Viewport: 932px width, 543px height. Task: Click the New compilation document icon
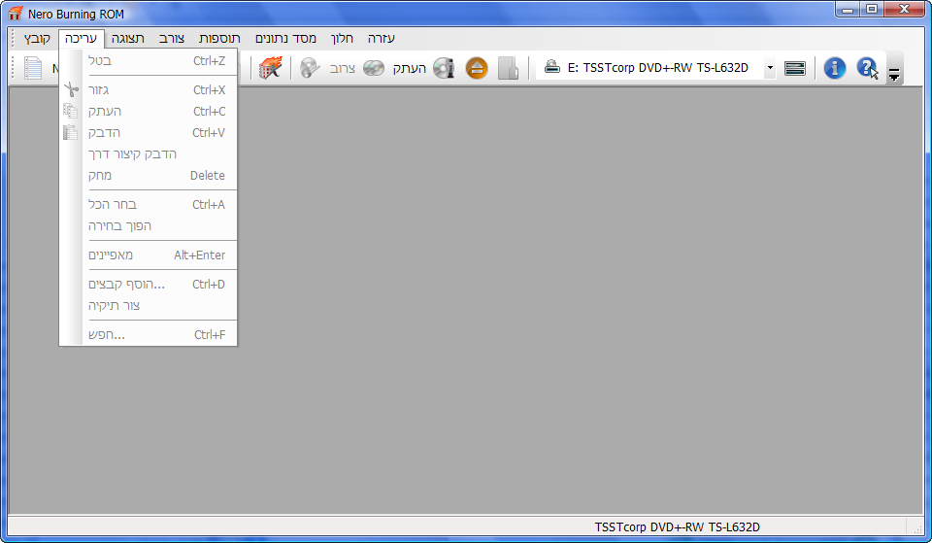click(x=33, y=68)
